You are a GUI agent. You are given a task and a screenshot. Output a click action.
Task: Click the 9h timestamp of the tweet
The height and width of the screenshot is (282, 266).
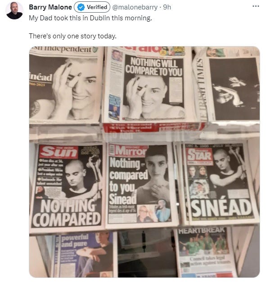click(167, 7)
